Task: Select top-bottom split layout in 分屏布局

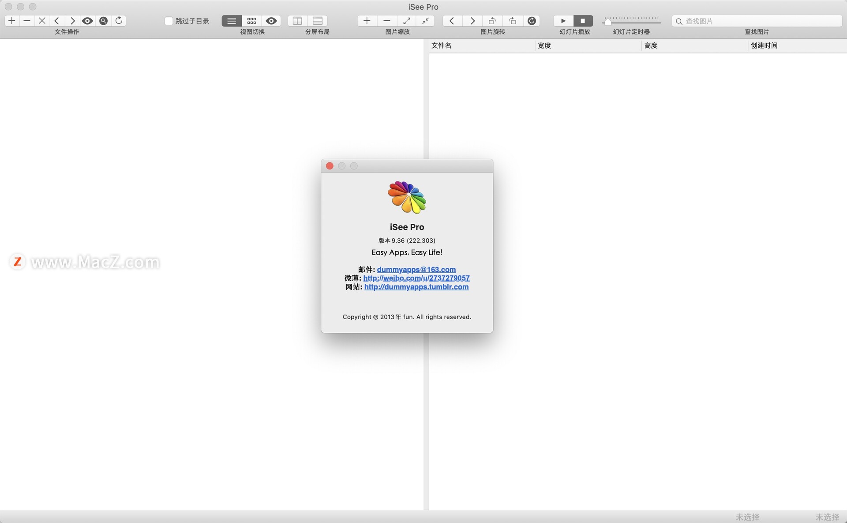Action: pos(318,21)
